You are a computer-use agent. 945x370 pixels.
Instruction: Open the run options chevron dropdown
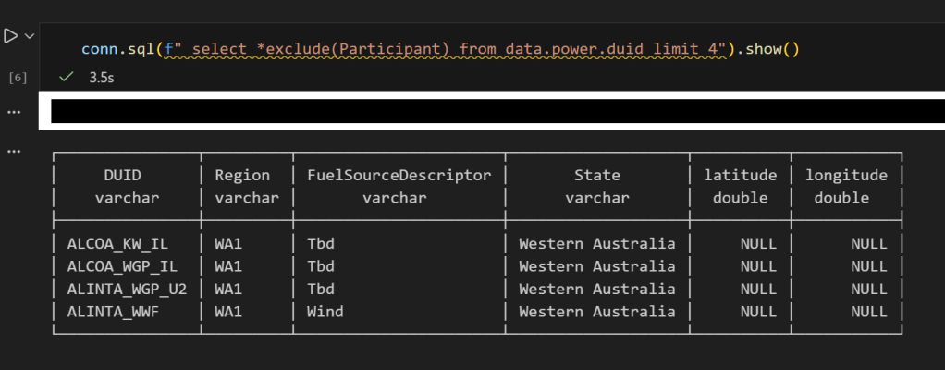point(30,36)
